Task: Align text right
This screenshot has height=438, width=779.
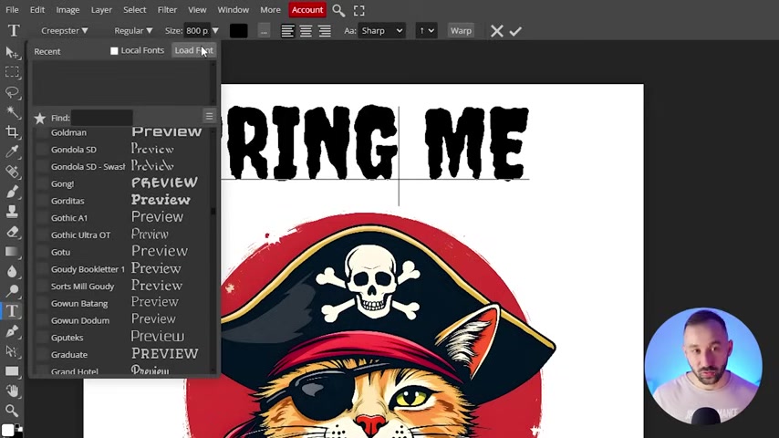Action: tap(325, 31)
